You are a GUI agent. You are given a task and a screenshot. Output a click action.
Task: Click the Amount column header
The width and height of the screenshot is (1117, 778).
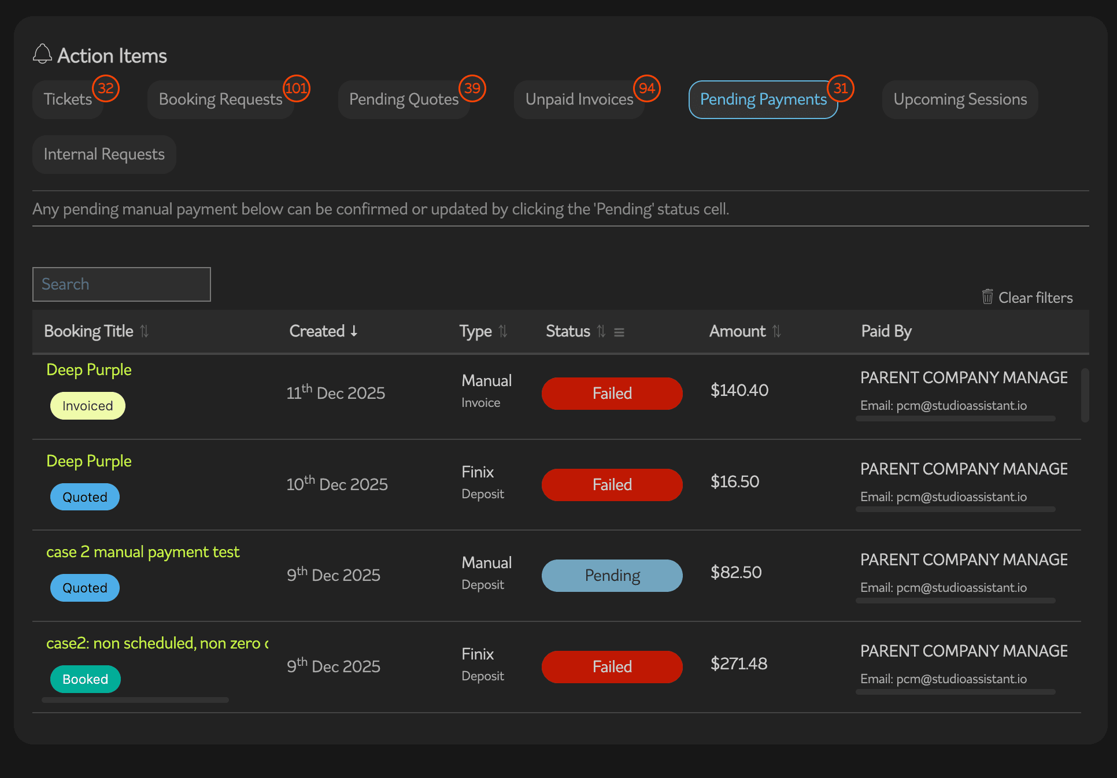coord(738,331)
